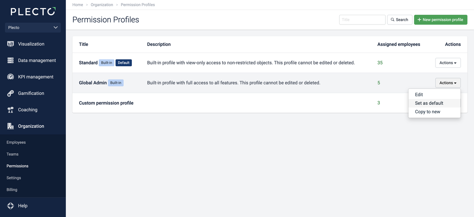Click the Data management icon
Image resolution: width=474 pixels, height=217 pixels.
10,60
